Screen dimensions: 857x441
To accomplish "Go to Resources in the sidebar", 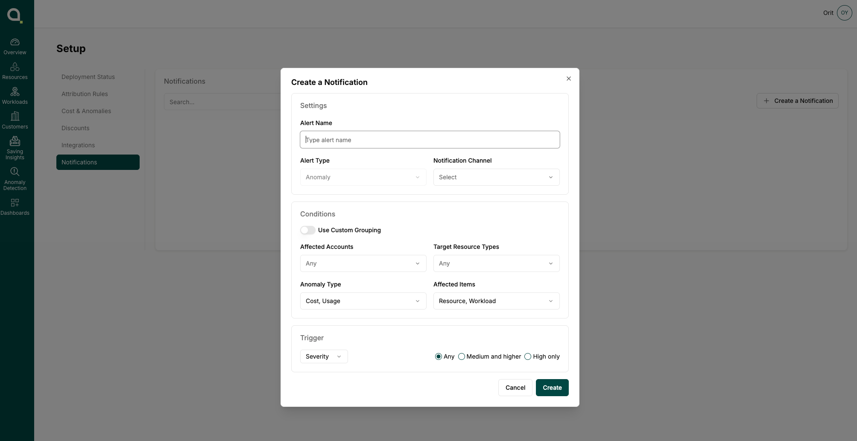I will pos(15,71).
